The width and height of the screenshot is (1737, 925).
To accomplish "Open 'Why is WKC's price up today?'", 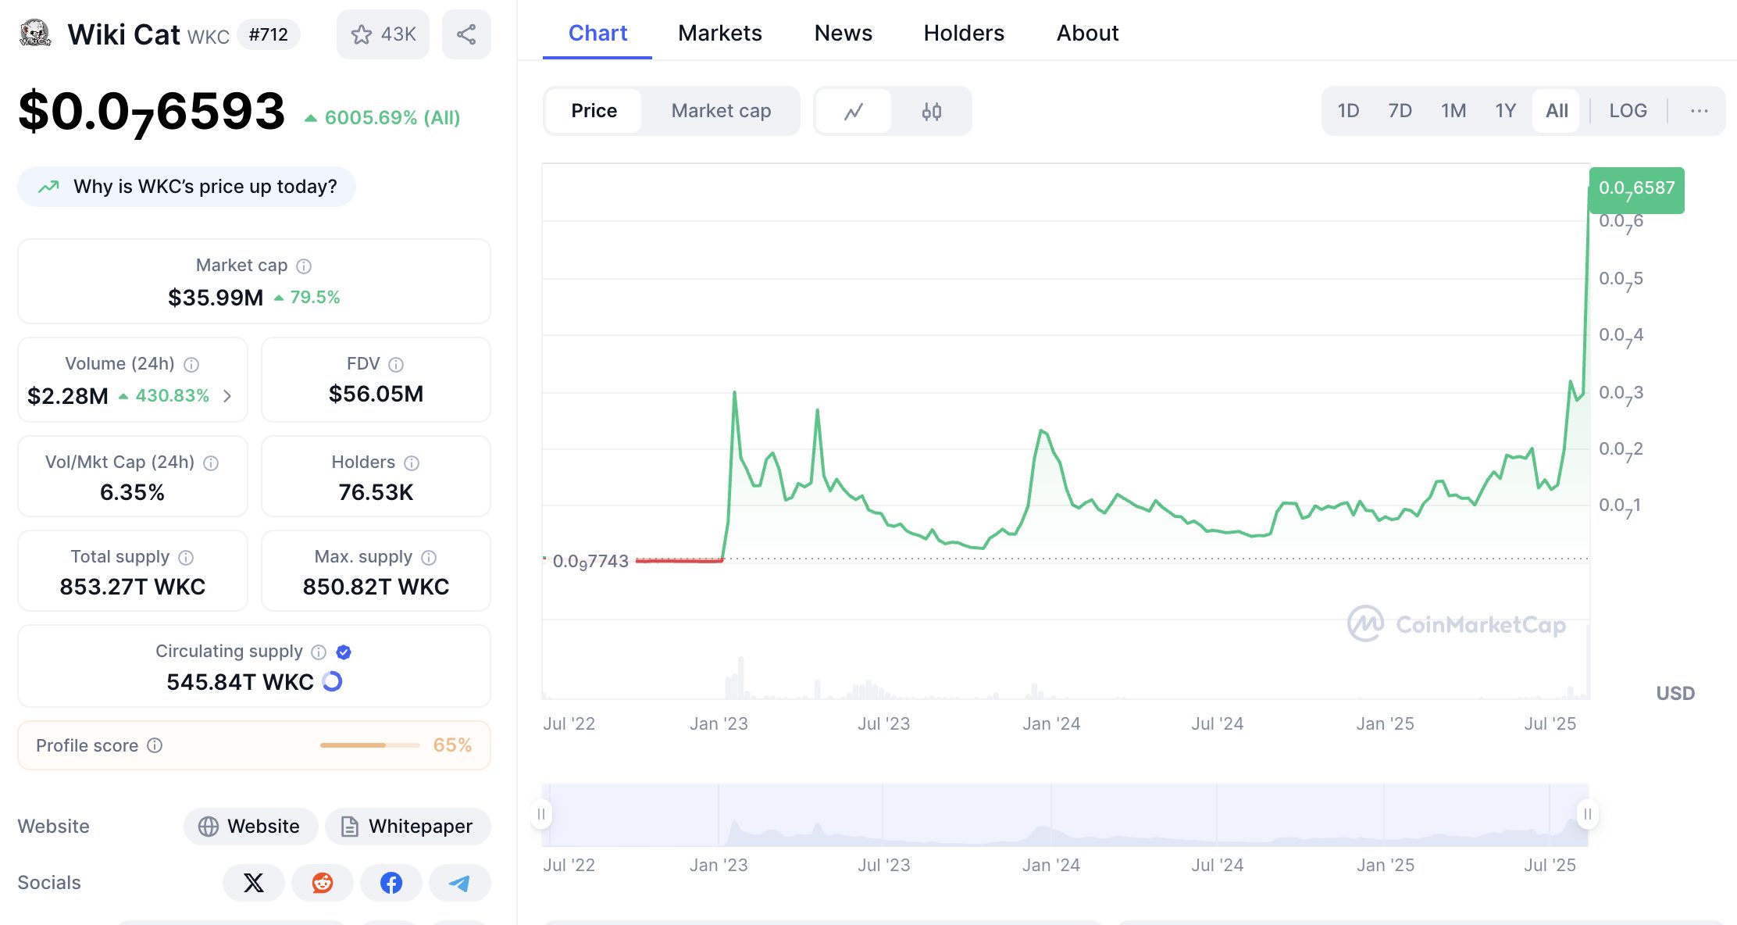I will pos(187,187).
